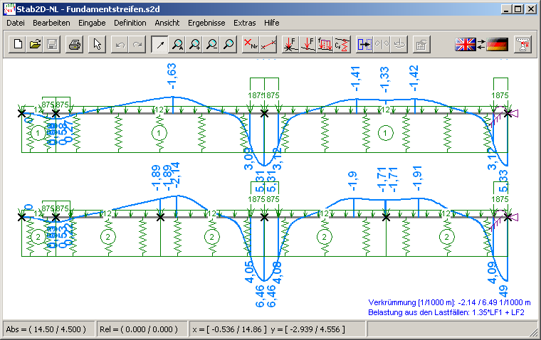
Task: Click the distributed load icon
Action: coord(325,45)
